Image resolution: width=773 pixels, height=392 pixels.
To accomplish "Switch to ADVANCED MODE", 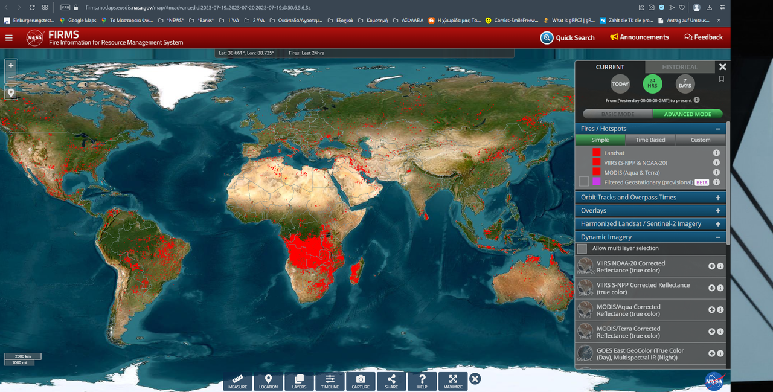I will 687,114.
